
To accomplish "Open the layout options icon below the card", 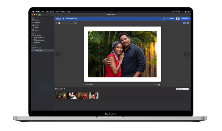I will click(x=159, y=85).
